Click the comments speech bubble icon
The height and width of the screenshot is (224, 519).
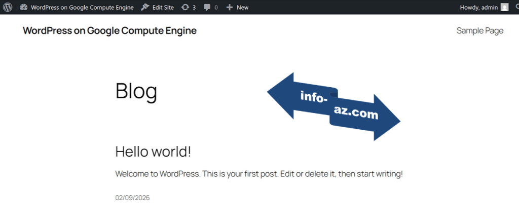[207, 8]
